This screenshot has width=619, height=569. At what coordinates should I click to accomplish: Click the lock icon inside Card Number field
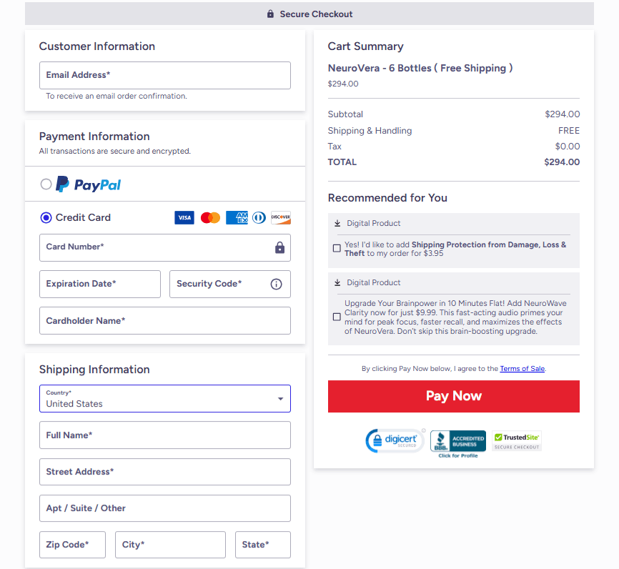click(279, 247)
